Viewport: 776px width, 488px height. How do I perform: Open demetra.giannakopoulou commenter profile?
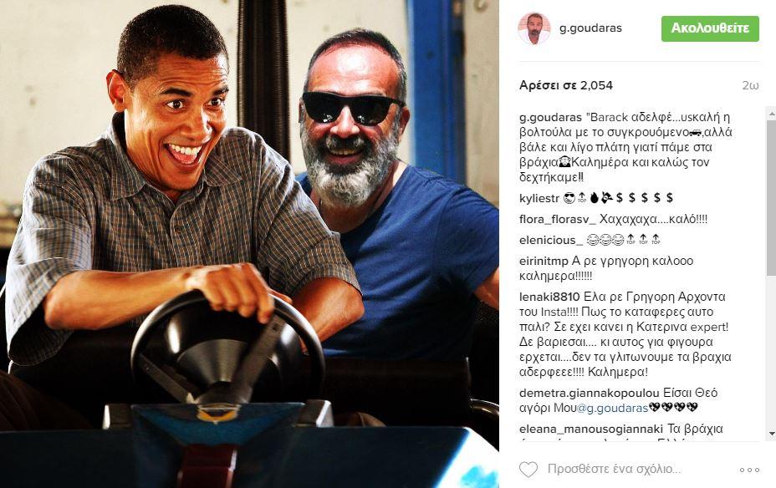click(590, 394)
